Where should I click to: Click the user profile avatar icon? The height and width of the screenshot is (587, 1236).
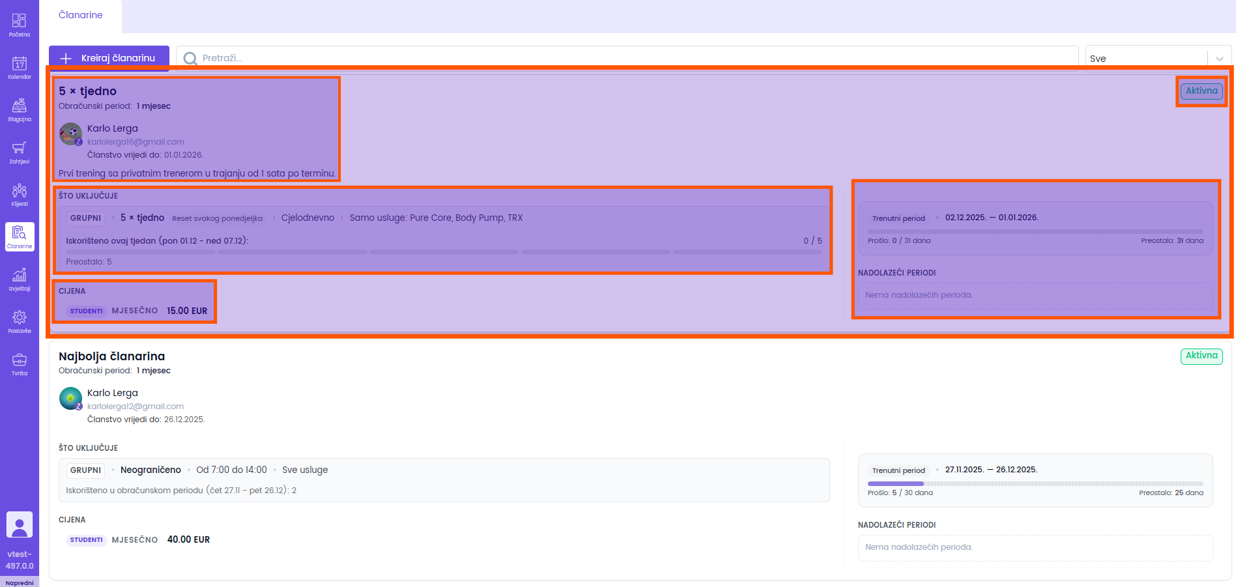[20, 524]
